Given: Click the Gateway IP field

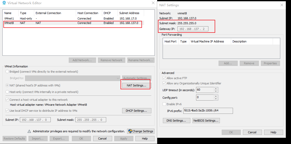Looking at the screenshot, I should point(193,29).
